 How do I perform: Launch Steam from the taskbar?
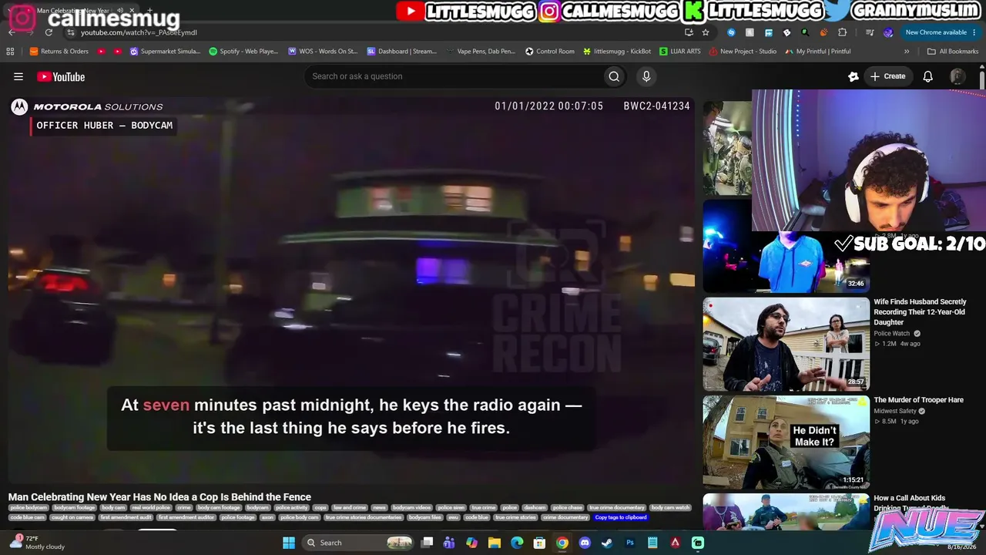(607, 543)
